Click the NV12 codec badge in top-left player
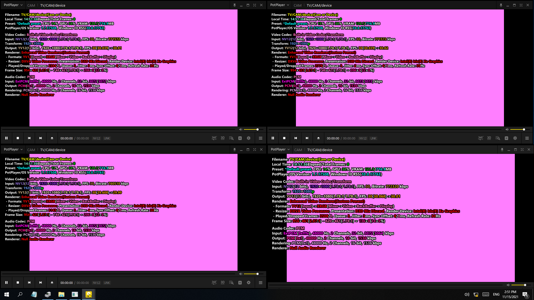534x300 pixels. click(97, 138)
